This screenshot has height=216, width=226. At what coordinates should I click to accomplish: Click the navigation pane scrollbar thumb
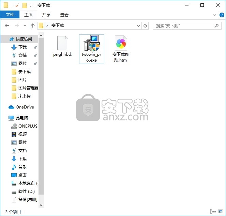[x=41, y=116]
